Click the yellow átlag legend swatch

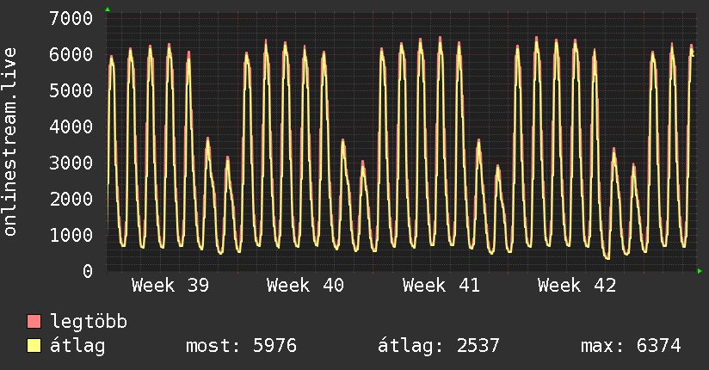[x=34, y=346]
